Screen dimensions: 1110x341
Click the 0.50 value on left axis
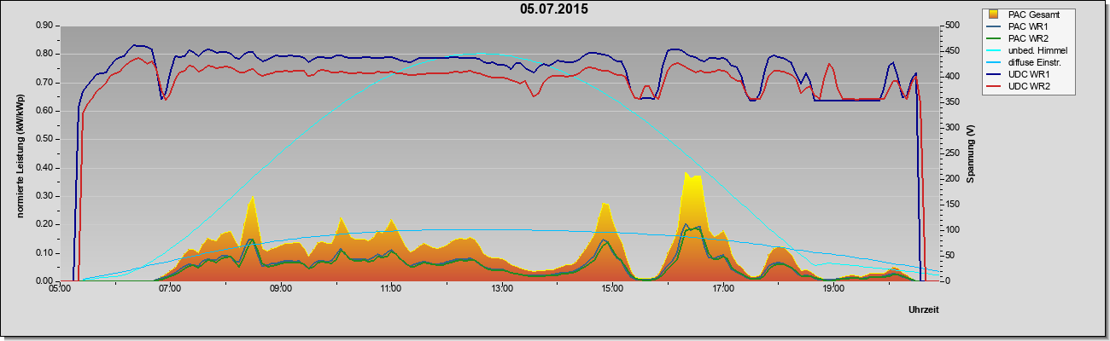click(x=44, y=139)
